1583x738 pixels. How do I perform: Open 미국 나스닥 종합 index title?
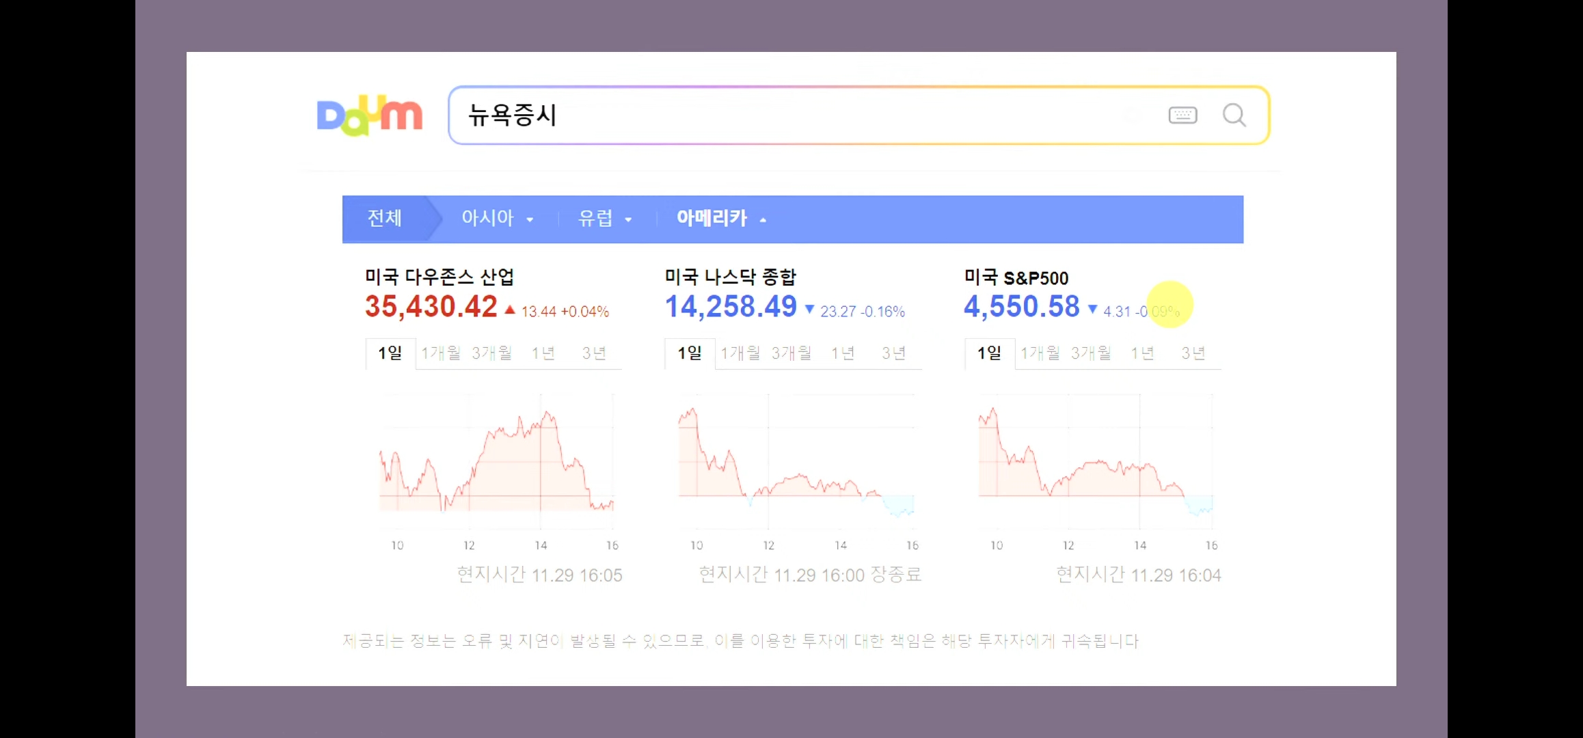coord(731,277)
